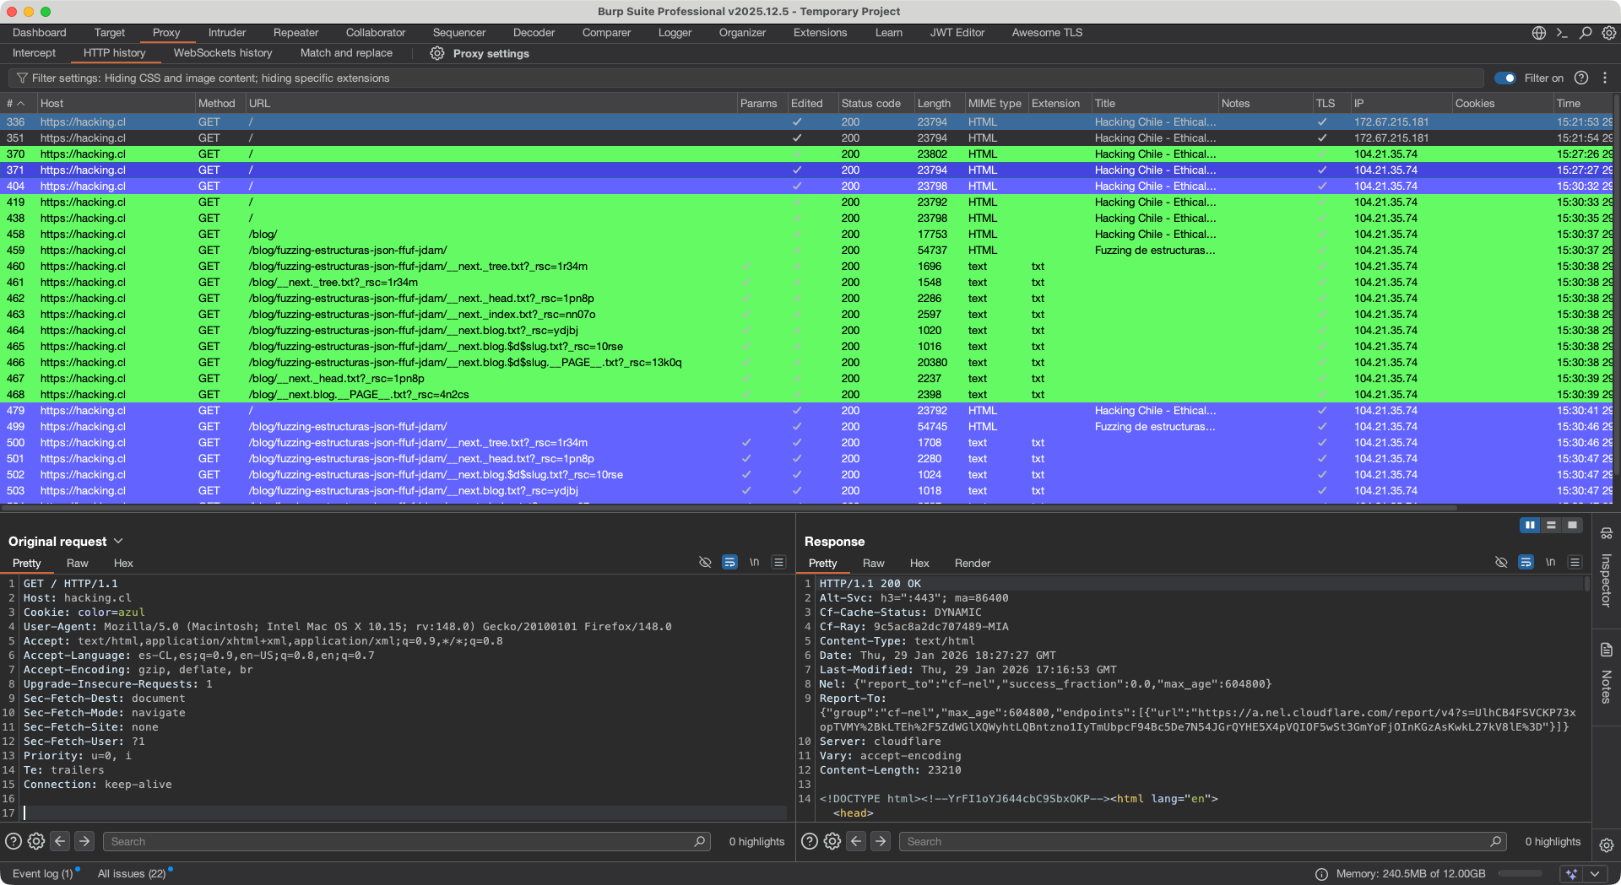The width and height of the screenshot is (1621, 885).
Task: Toggle hidden items eye icon in response pane
Action: (1501, 562)
